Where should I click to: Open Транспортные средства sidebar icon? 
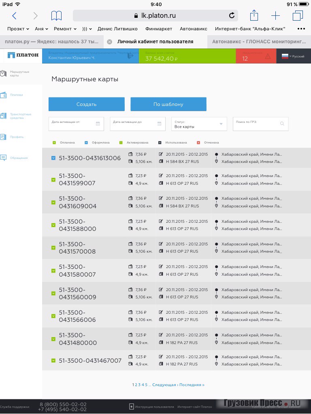click(3, 116)
